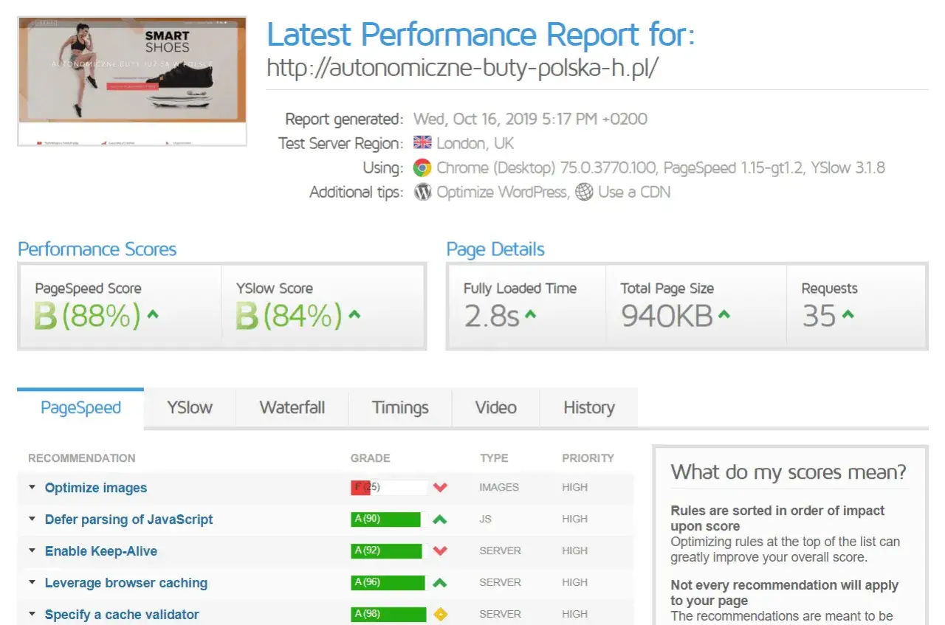Image resolution: width=945 pixels, height=625 pixels.
Task: Select the History tab
Action: pyautogui.click(x=588, y=408)
